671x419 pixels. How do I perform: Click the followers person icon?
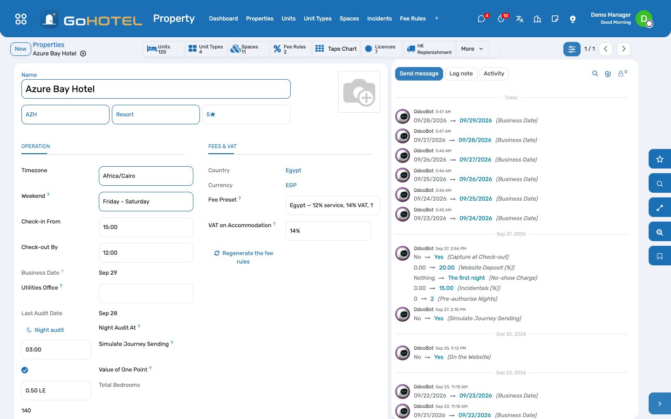point(622,74)
